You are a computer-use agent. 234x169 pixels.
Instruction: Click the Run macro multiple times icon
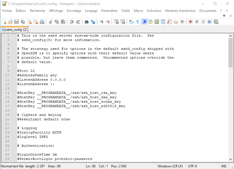tap(210, 22)
